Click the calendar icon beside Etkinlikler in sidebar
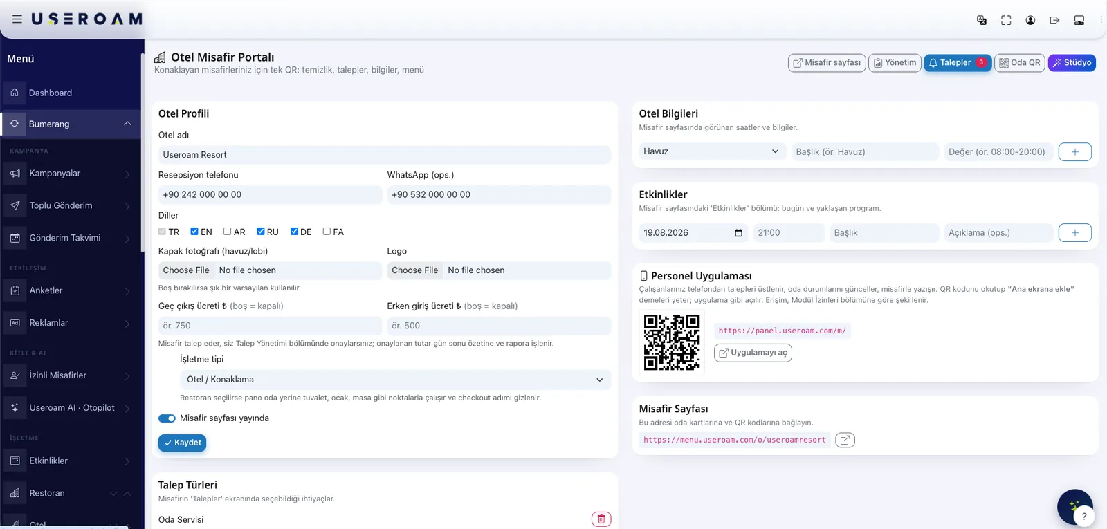The image size is (1107, 529). pyautogui.click(x=15, y=461)
